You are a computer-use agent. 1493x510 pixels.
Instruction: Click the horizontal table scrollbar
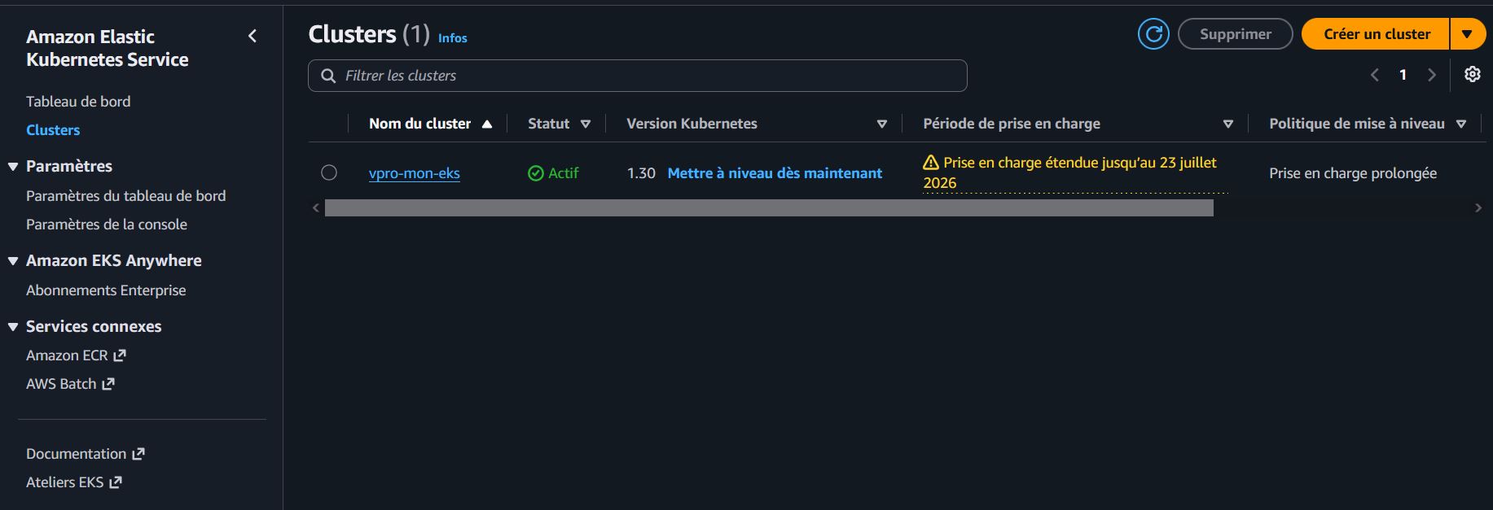(769, 208)
